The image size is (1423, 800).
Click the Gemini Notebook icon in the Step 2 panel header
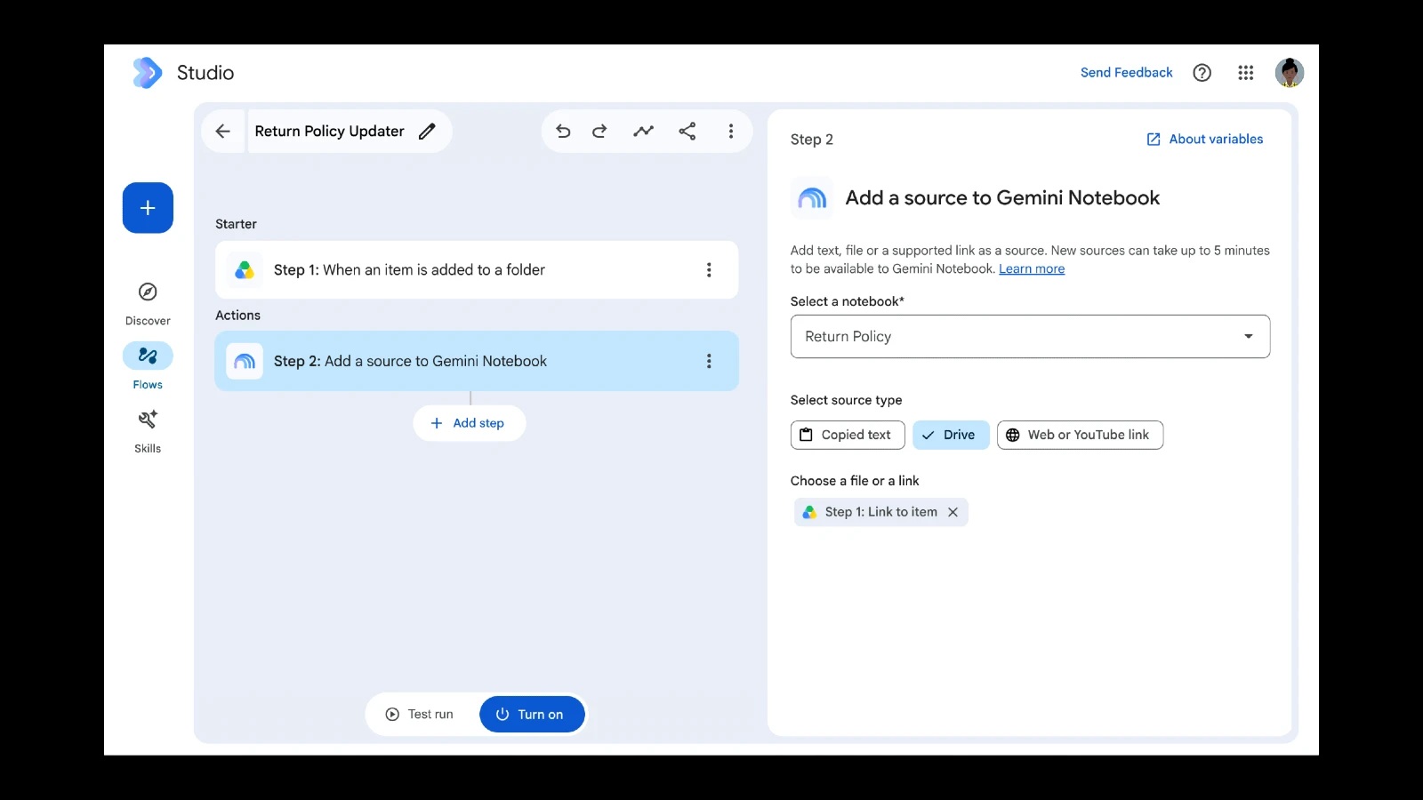(x=812, y=198)
